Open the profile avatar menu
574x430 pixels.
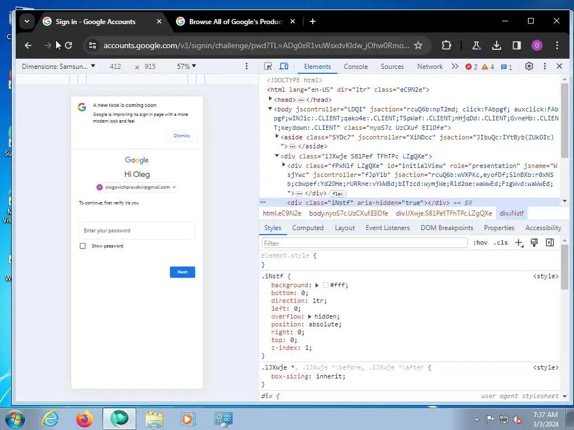[x=536, y=45]
